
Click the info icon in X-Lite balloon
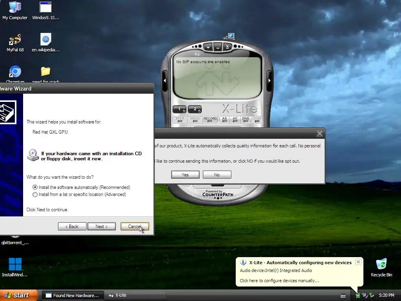[x=243, y=263]
